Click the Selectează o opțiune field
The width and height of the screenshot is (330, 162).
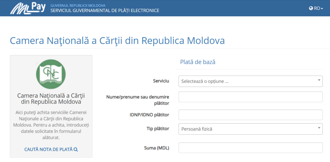250,81
